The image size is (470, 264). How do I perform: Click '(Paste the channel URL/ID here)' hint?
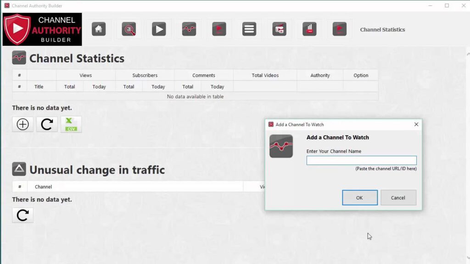(x=386, y=169)
